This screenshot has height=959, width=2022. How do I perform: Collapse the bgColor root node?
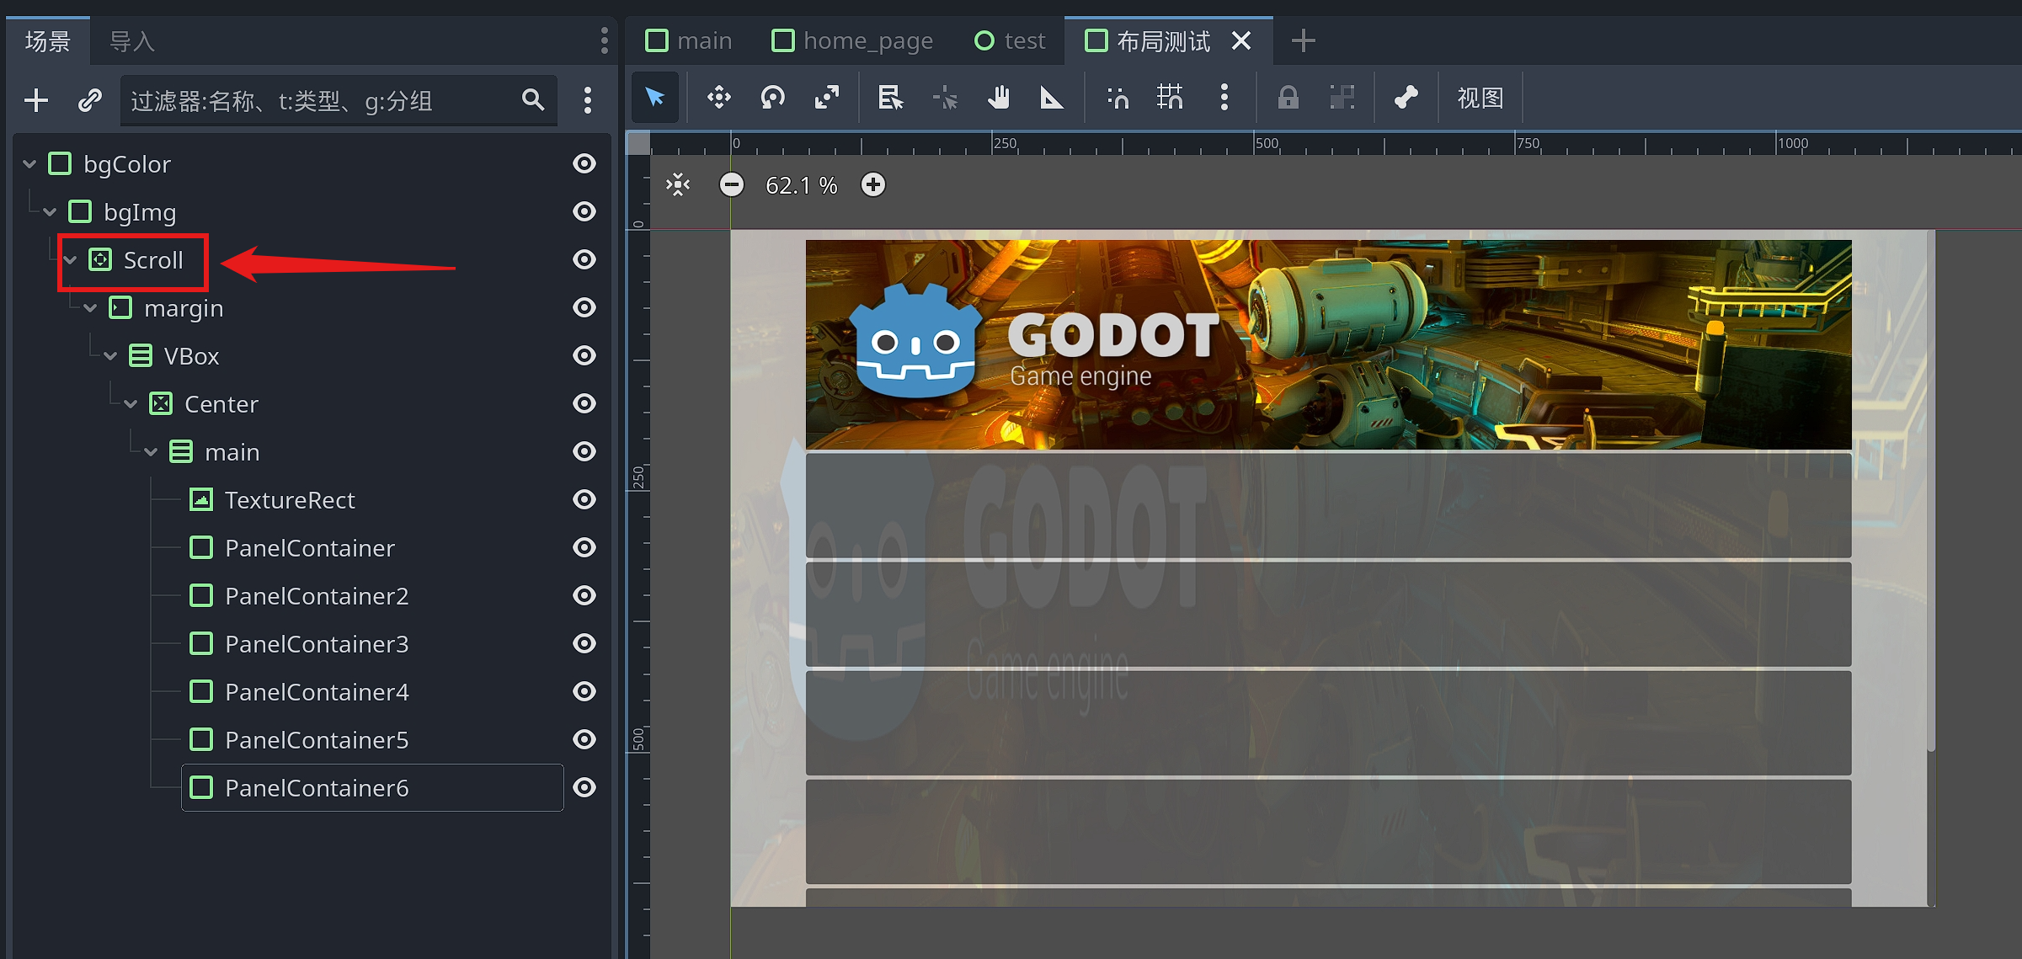29,163
